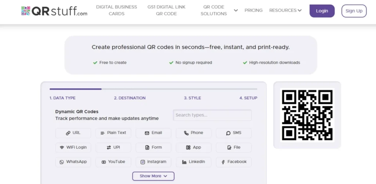Image resolution: width=376 pixels, height=184 pixels.
Task: Open the QR Code Solutions menu item
Action: [x=214, y=11]
